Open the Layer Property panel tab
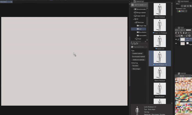This screenshot has height=115, width=192. (x=183, y=1)
